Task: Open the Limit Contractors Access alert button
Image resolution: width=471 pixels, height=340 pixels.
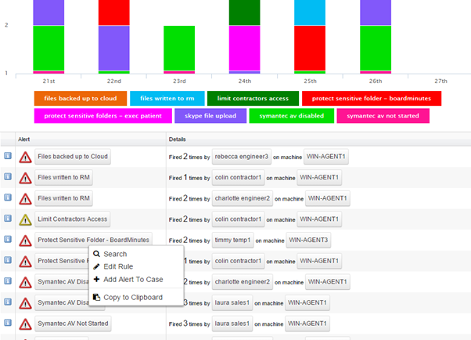Action: (72, 219)
